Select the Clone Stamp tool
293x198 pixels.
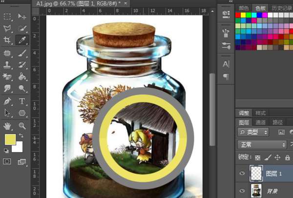coord(7,65)
